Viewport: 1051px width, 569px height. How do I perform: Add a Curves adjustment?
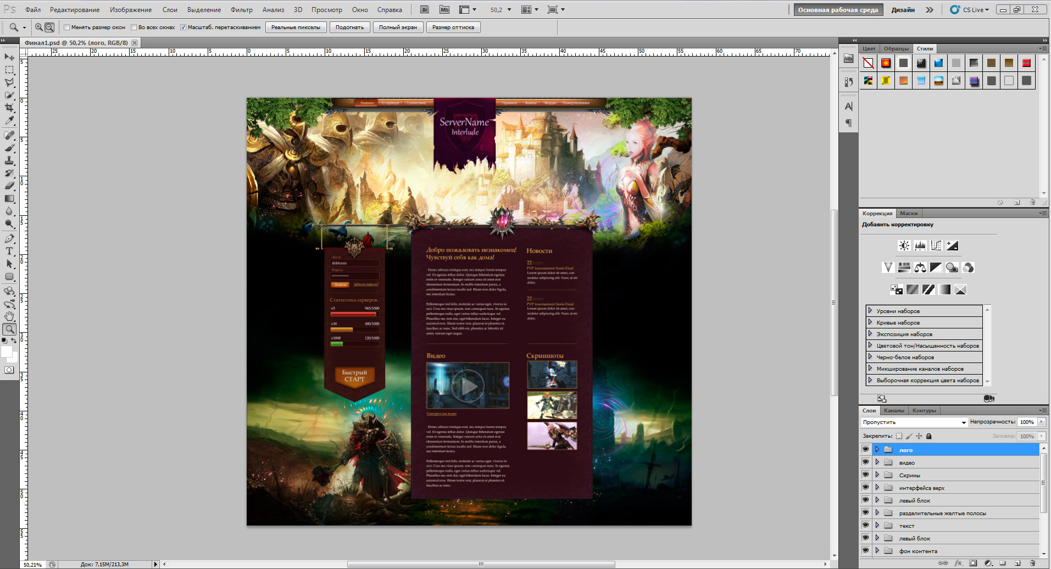tap(936, 246)
